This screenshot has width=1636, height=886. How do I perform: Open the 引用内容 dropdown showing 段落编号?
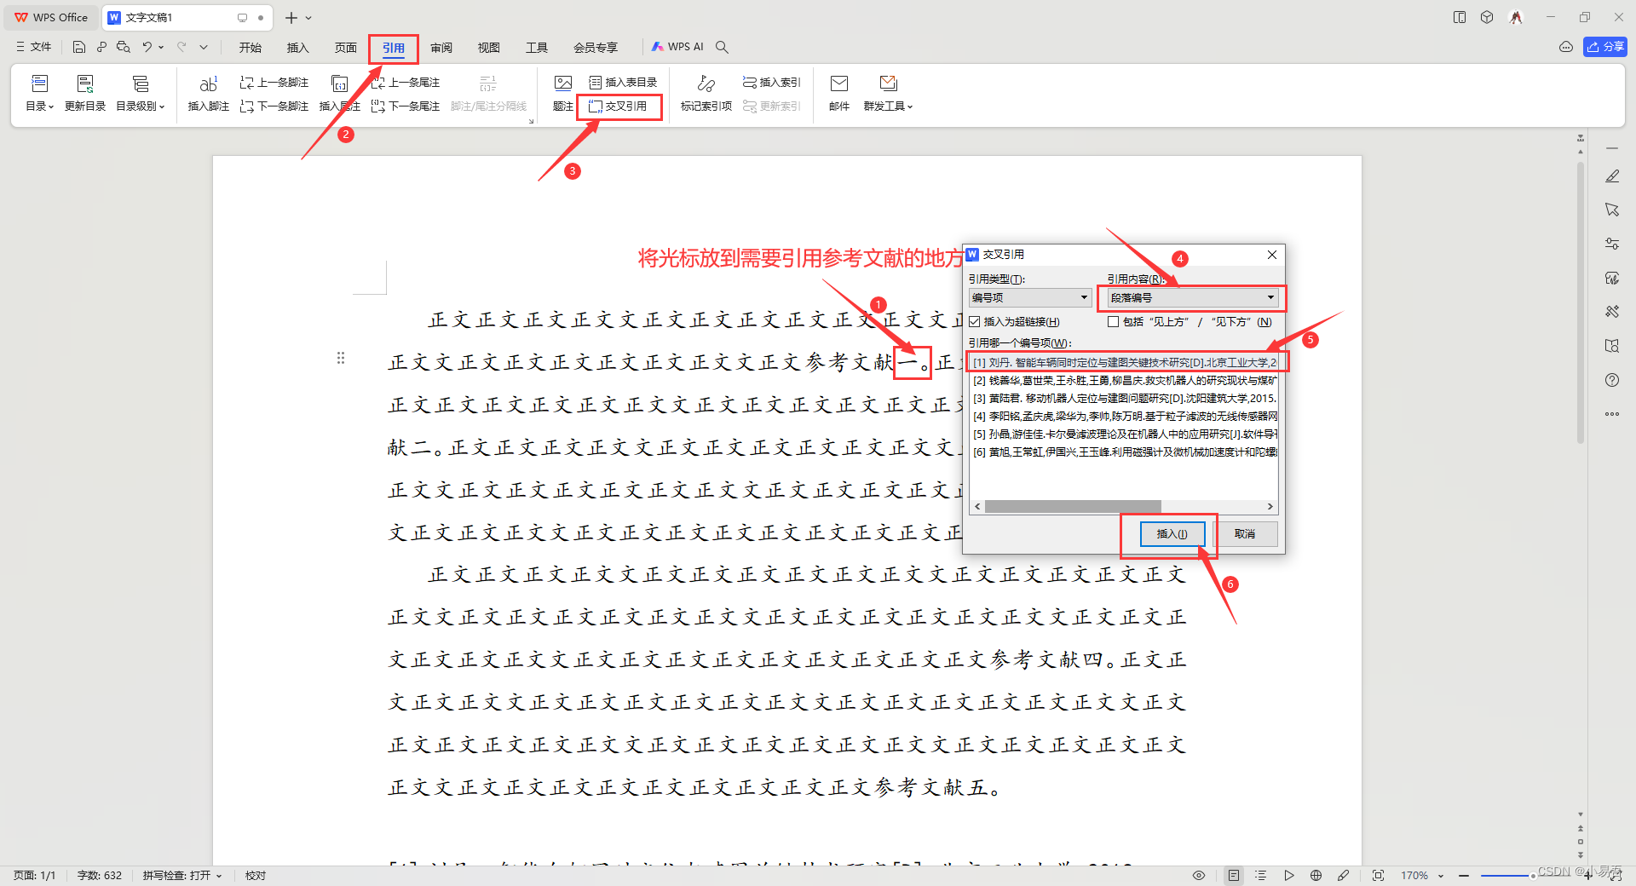(x=1193, y=297)
